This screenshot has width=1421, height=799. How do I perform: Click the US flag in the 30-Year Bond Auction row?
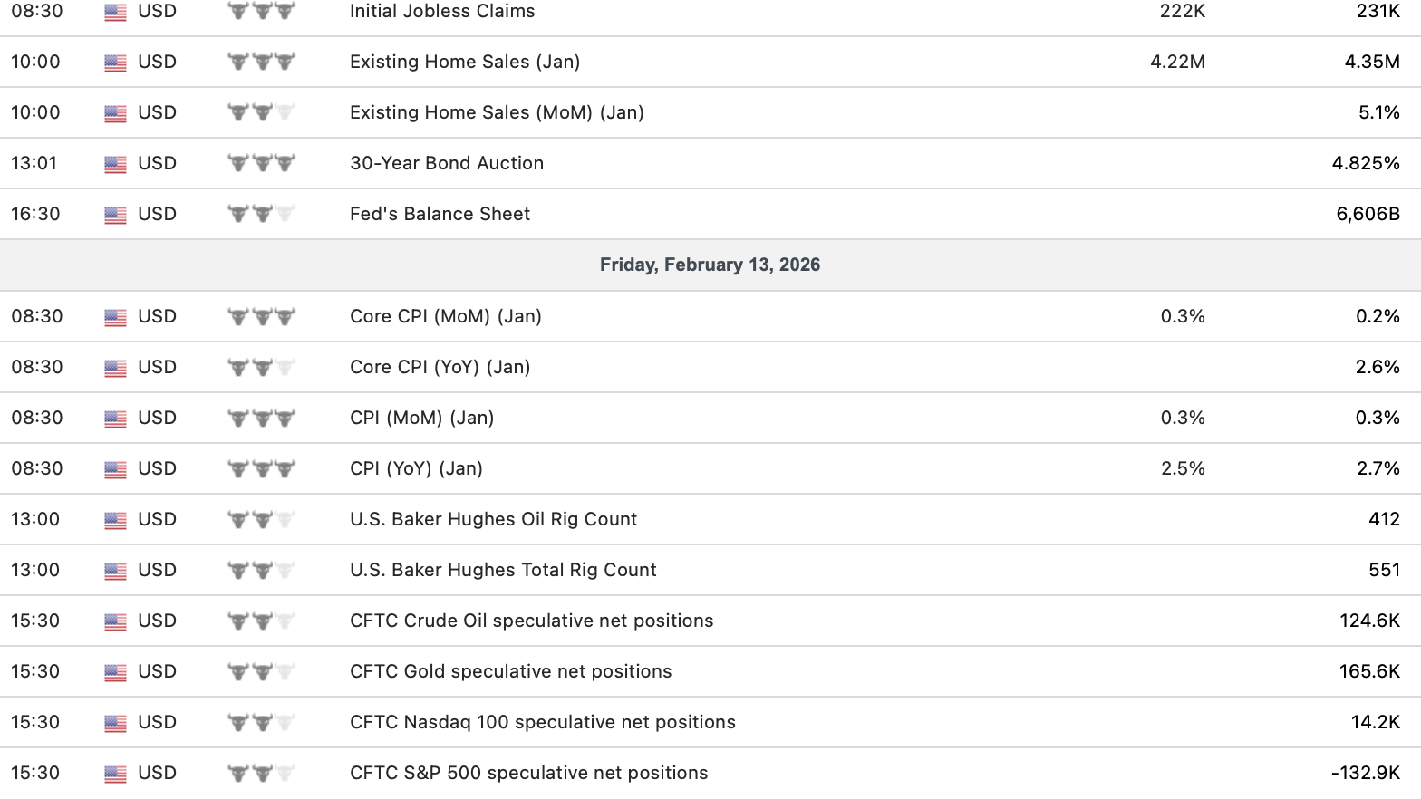pos(115,164)
